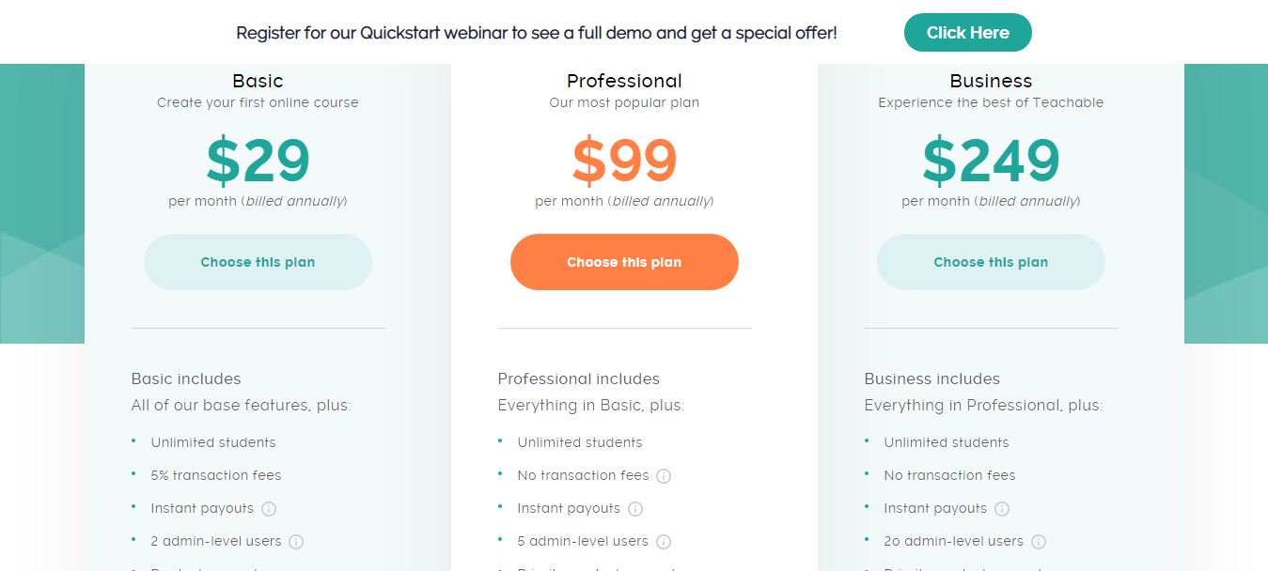
Task: Click the $249 Business price
Action: pos(991,162)
